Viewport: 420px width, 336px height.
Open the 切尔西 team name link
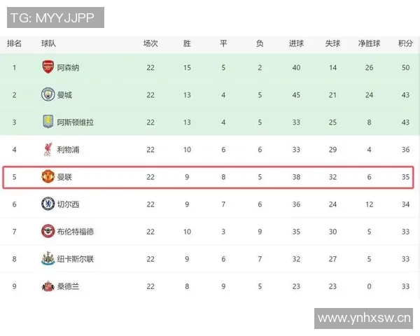68,204
